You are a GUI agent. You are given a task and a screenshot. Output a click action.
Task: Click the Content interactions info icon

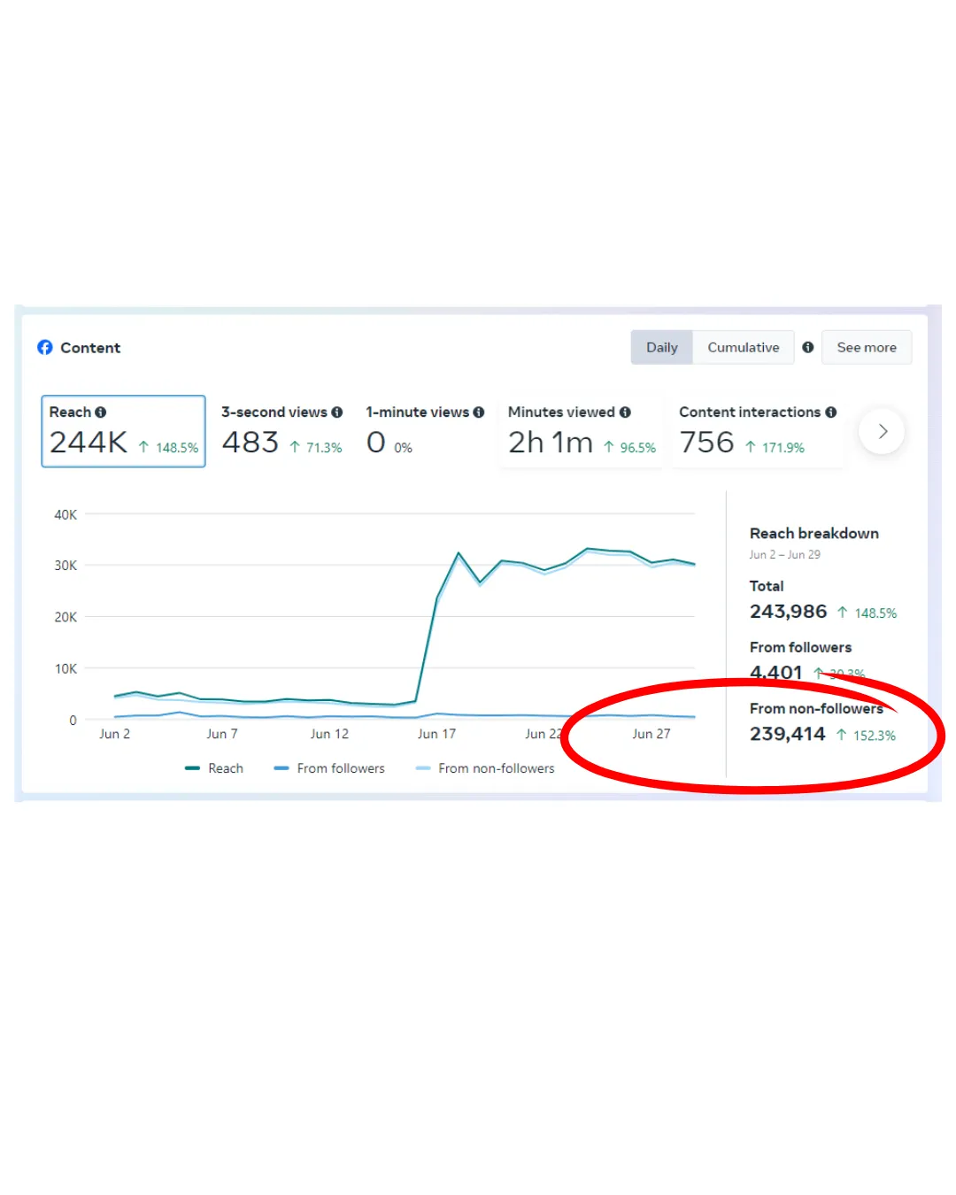point(831,412)
